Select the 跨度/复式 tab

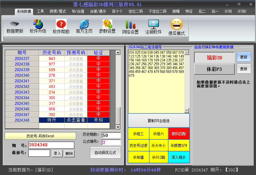57,12
